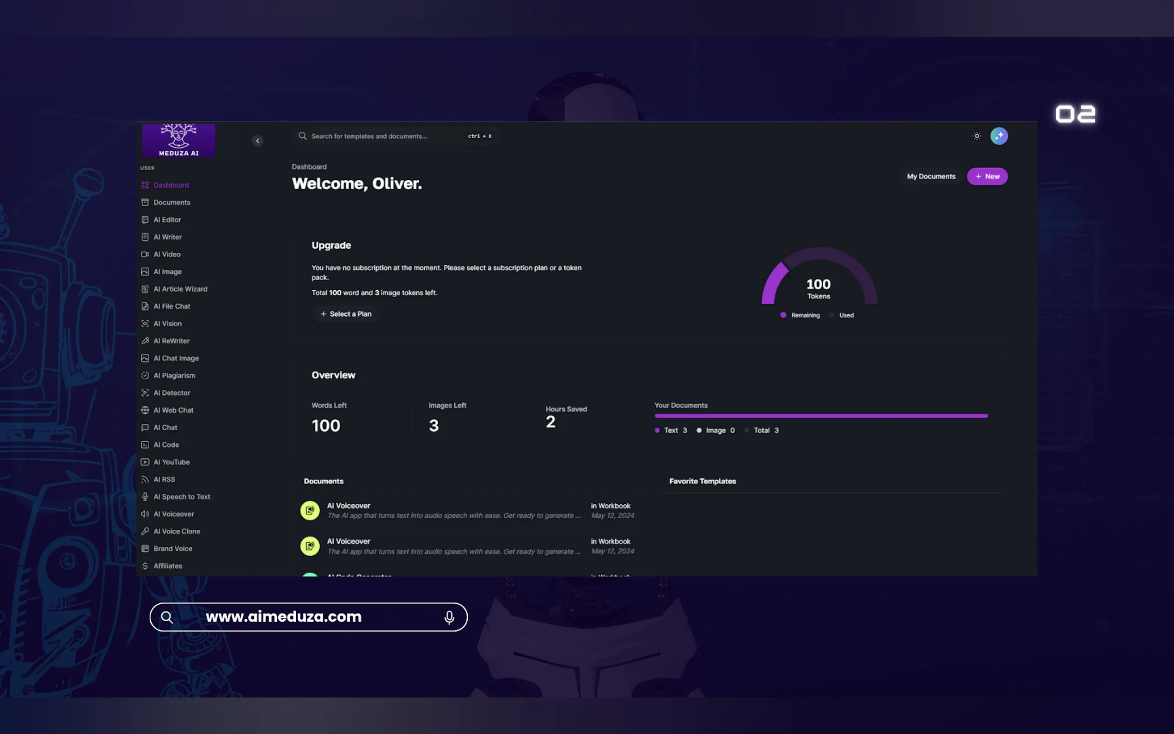Open the New document dropdown button
The image size is (1174, 734).
coord(987,176)
